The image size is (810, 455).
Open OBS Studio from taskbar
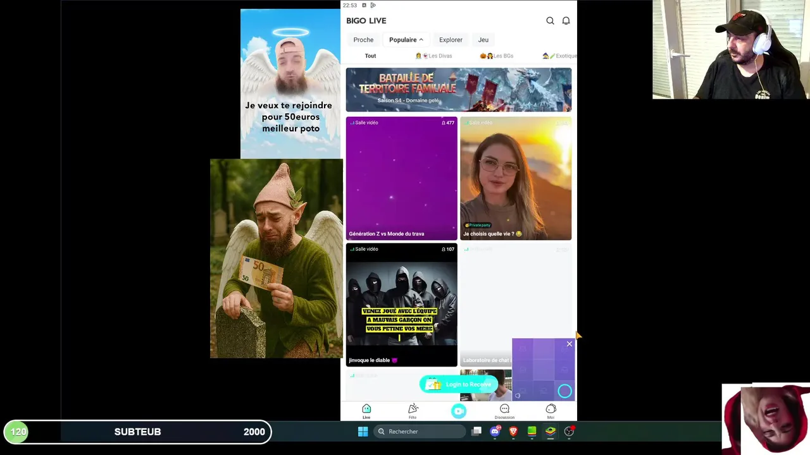[x=569, y=432]
